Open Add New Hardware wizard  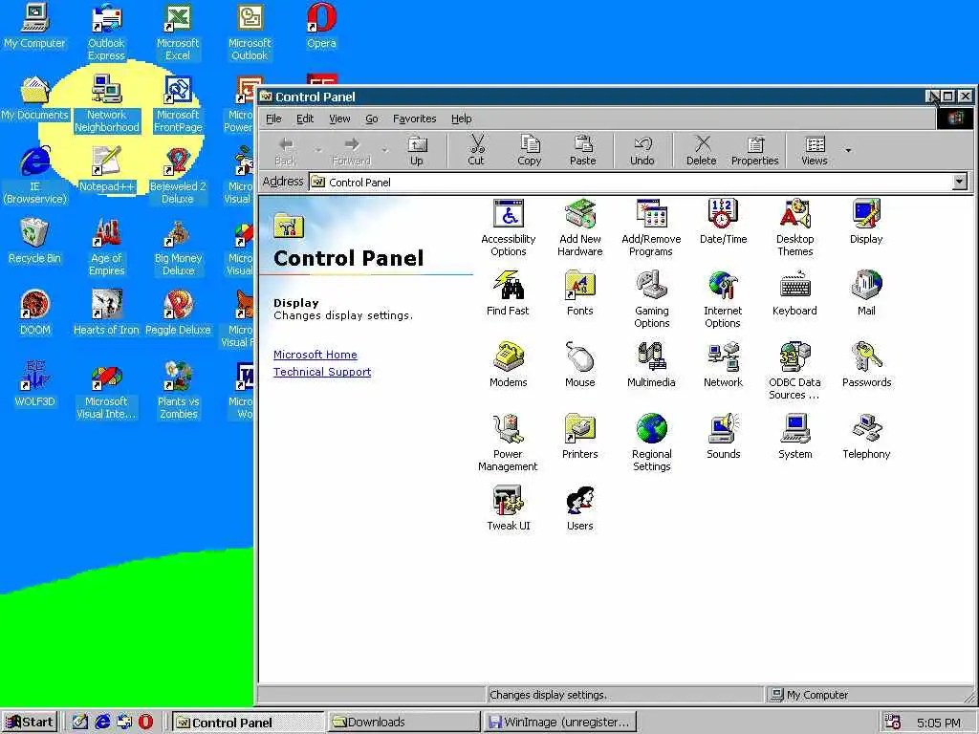(x=580, y=227)
